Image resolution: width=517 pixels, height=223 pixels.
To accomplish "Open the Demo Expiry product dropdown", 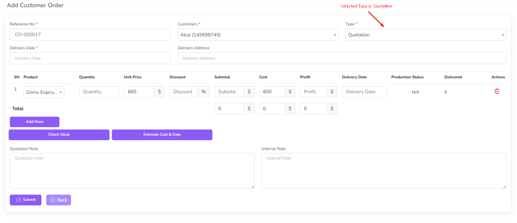I will (44, 92).
